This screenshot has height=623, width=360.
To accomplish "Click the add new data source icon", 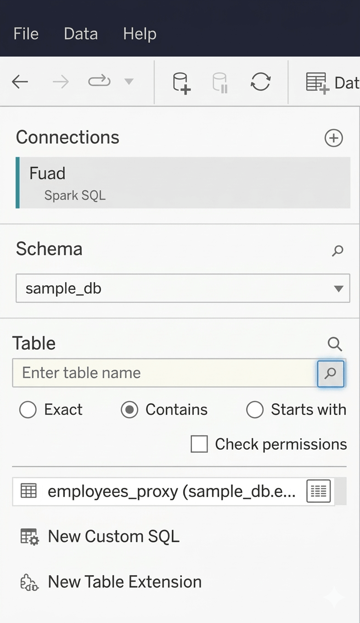I will point(181,83).
